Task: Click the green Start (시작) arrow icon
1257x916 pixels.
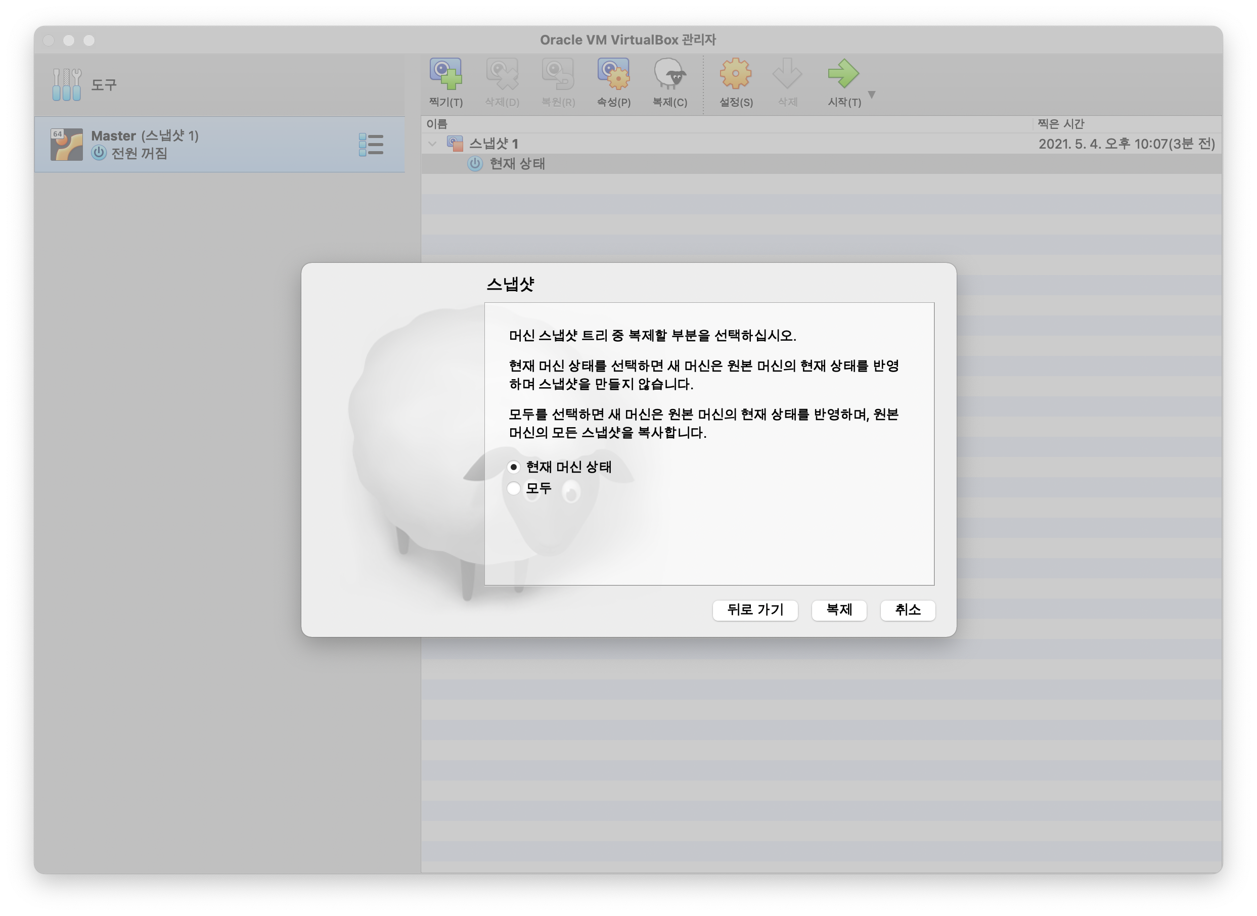Action: click(x=843, y=74)
